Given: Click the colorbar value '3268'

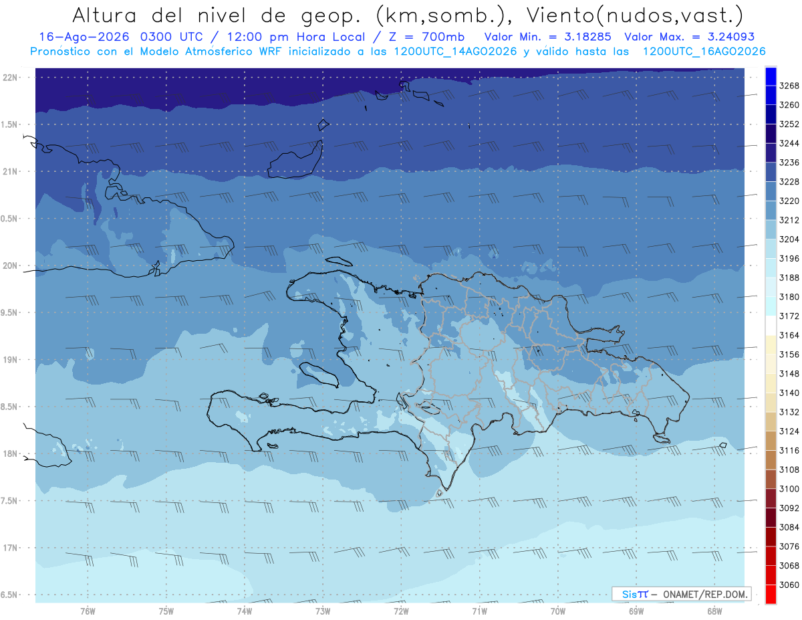Looking at the screenshot, I should (x=789, y=86).
